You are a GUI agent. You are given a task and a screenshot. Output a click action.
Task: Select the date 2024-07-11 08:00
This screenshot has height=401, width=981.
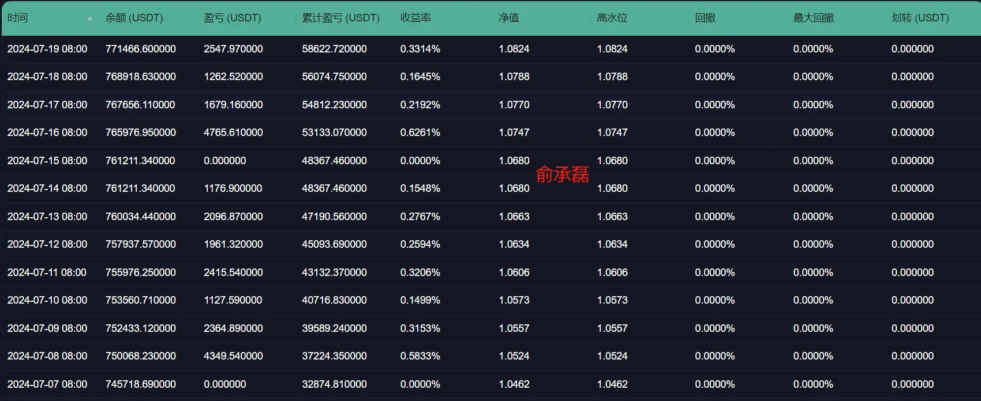click(47, 273)
